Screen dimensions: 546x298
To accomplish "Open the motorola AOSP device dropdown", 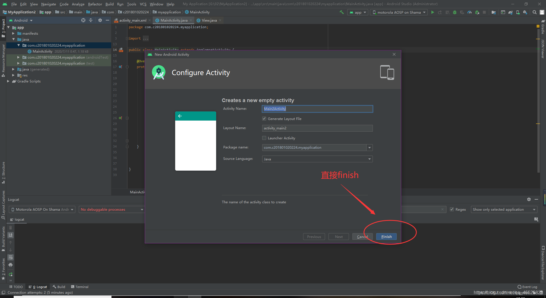I will [x=399, y=12].
